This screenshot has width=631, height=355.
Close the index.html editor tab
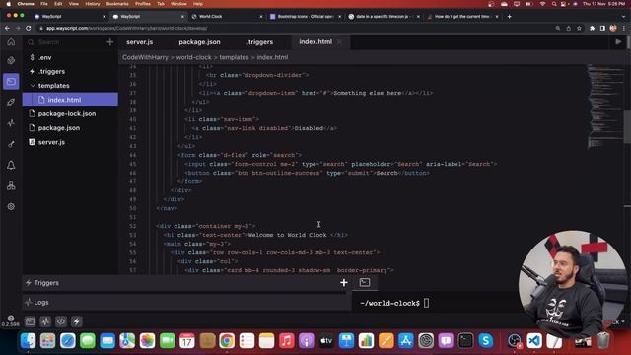coord(339,41)
